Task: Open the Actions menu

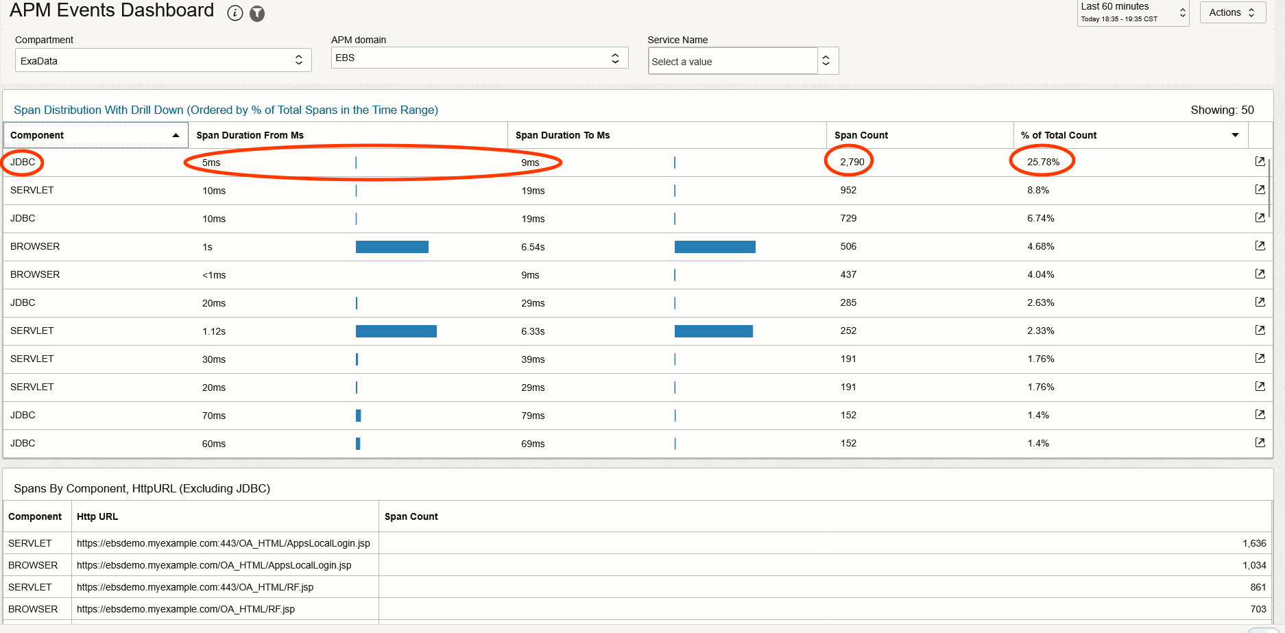Action: (1232, 12)
